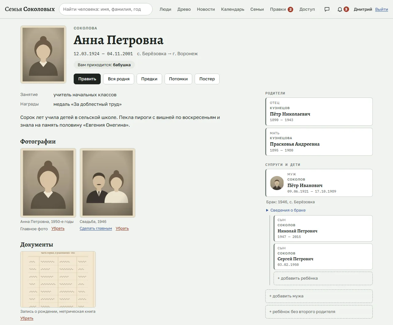Image resolution: width=393 pixels, height=325 pixels.
Task: Click Сделать главным for wedding photo
Action: tap(96, 228)
